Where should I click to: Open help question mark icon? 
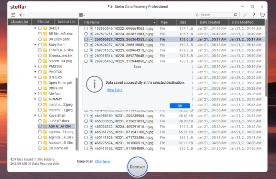click(x=254, y=15)
